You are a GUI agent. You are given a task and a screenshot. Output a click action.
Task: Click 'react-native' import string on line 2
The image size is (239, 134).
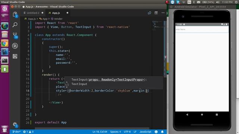[x=118, y=27]
